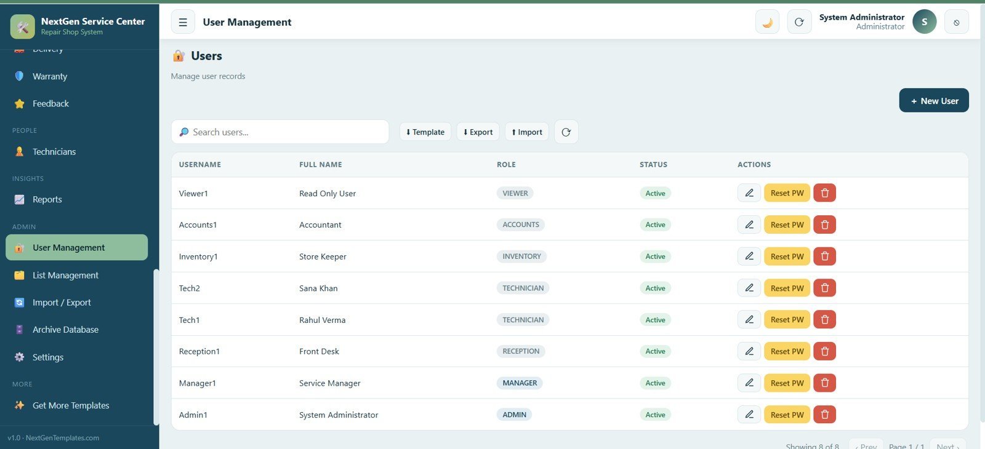Reset password for Admin1
This screenshot has width=985, height=449.
[x=787, y=415]
